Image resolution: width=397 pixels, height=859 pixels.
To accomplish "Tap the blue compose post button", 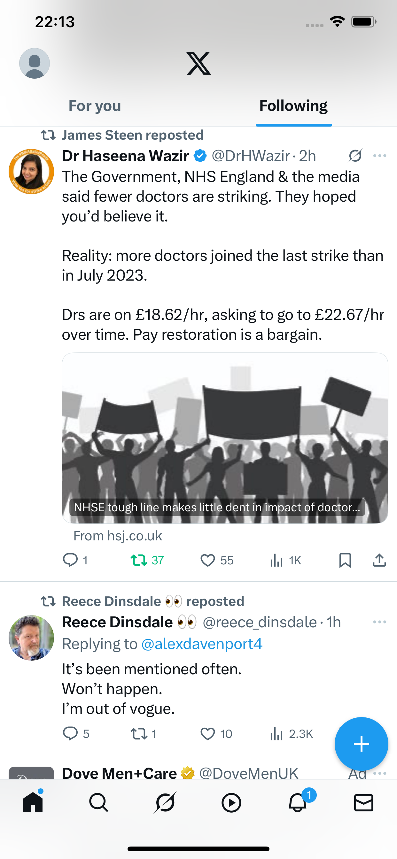I will click(361, 744).
